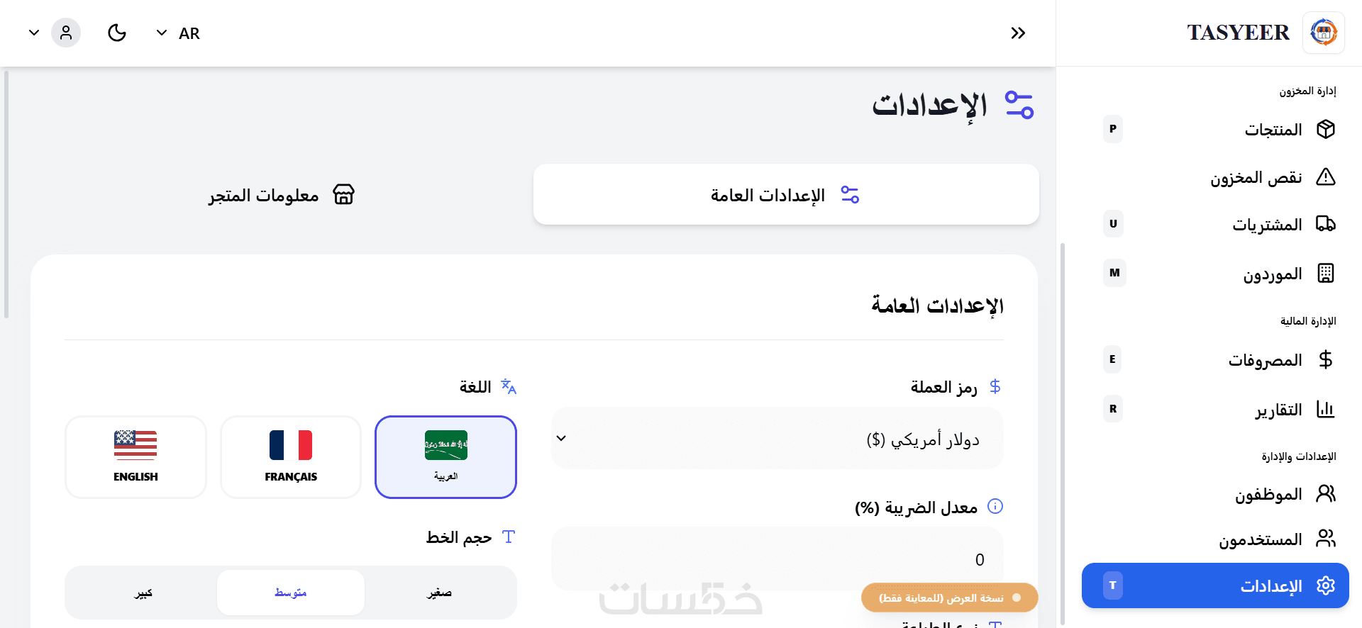This screenshot has width=1362, height=628.
Task: Open currency symbol dropdown
Action: coord(777,438)
